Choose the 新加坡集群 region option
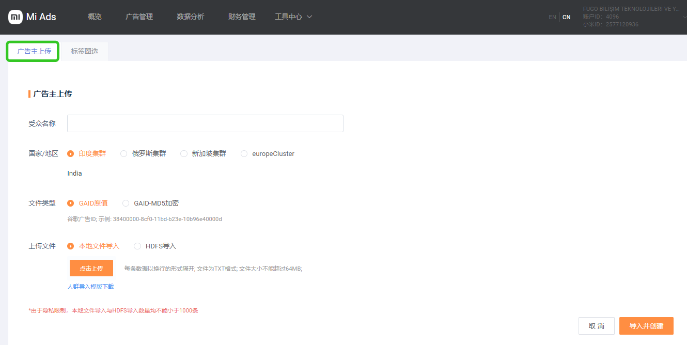Screen dimensions: 687x345 [184, 153]
